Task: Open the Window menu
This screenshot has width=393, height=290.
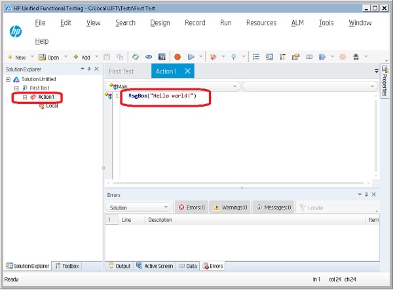Action: (x=360, y=23)
